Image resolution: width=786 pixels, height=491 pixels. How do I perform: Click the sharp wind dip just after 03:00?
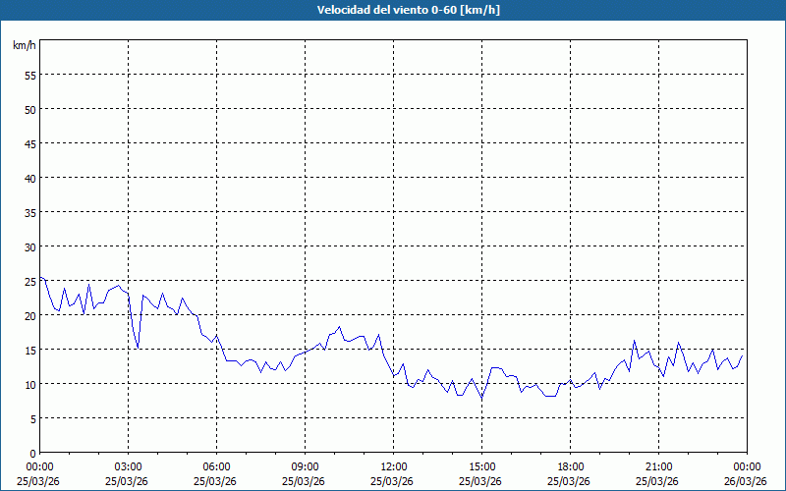(x=138, y=348)
